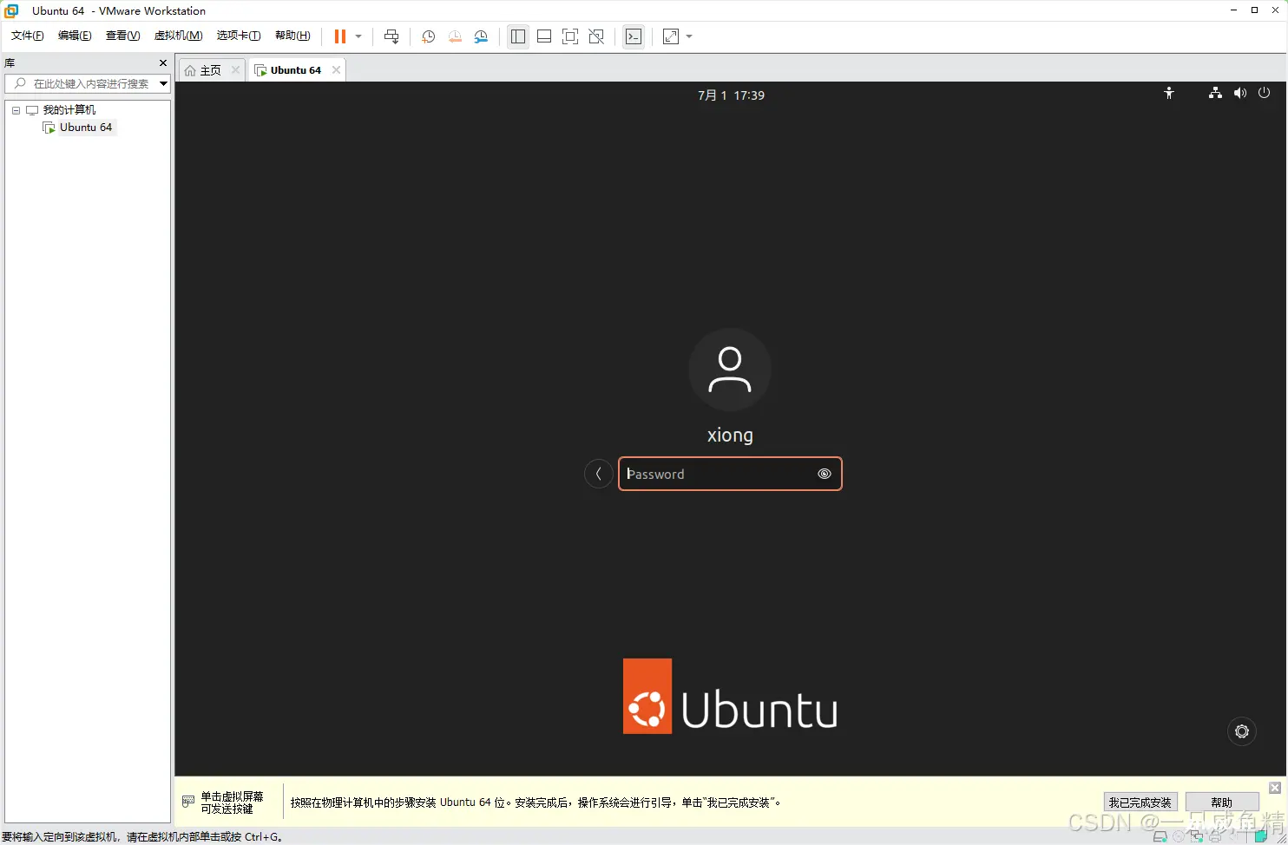This screenshot has width=1288, height=845.
Task: Toggle the thumbnail bar view
Action: point(544,36)
